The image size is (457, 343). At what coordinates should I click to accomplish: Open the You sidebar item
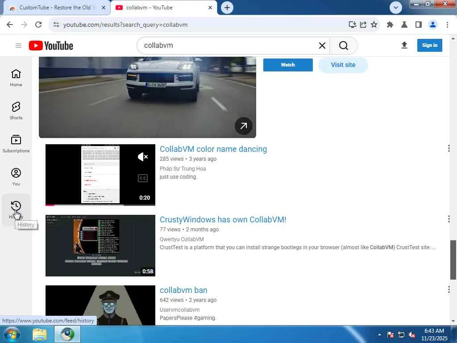click(16, 177)
